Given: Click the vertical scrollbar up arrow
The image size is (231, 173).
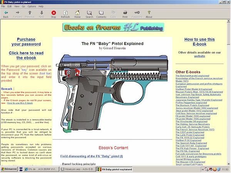Looking at the screenshot, I should click(x=229, y=21).
